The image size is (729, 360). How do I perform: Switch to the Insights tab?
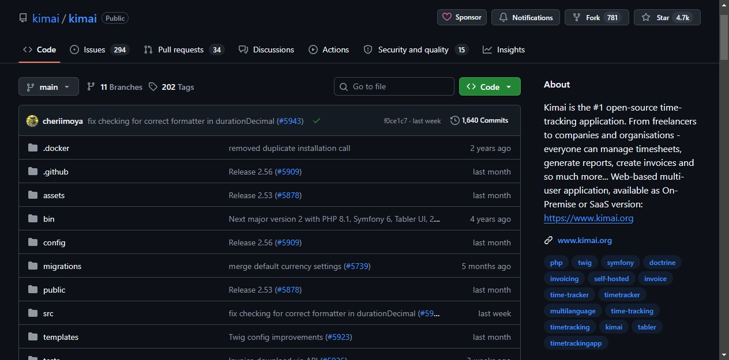click(504, 50)
